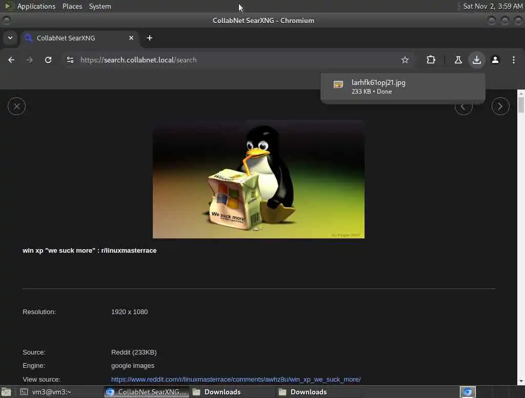The width and height of the screenshot is (525, 398).
Task: Go back using the browser back arrow
Action: pos(11,60)
